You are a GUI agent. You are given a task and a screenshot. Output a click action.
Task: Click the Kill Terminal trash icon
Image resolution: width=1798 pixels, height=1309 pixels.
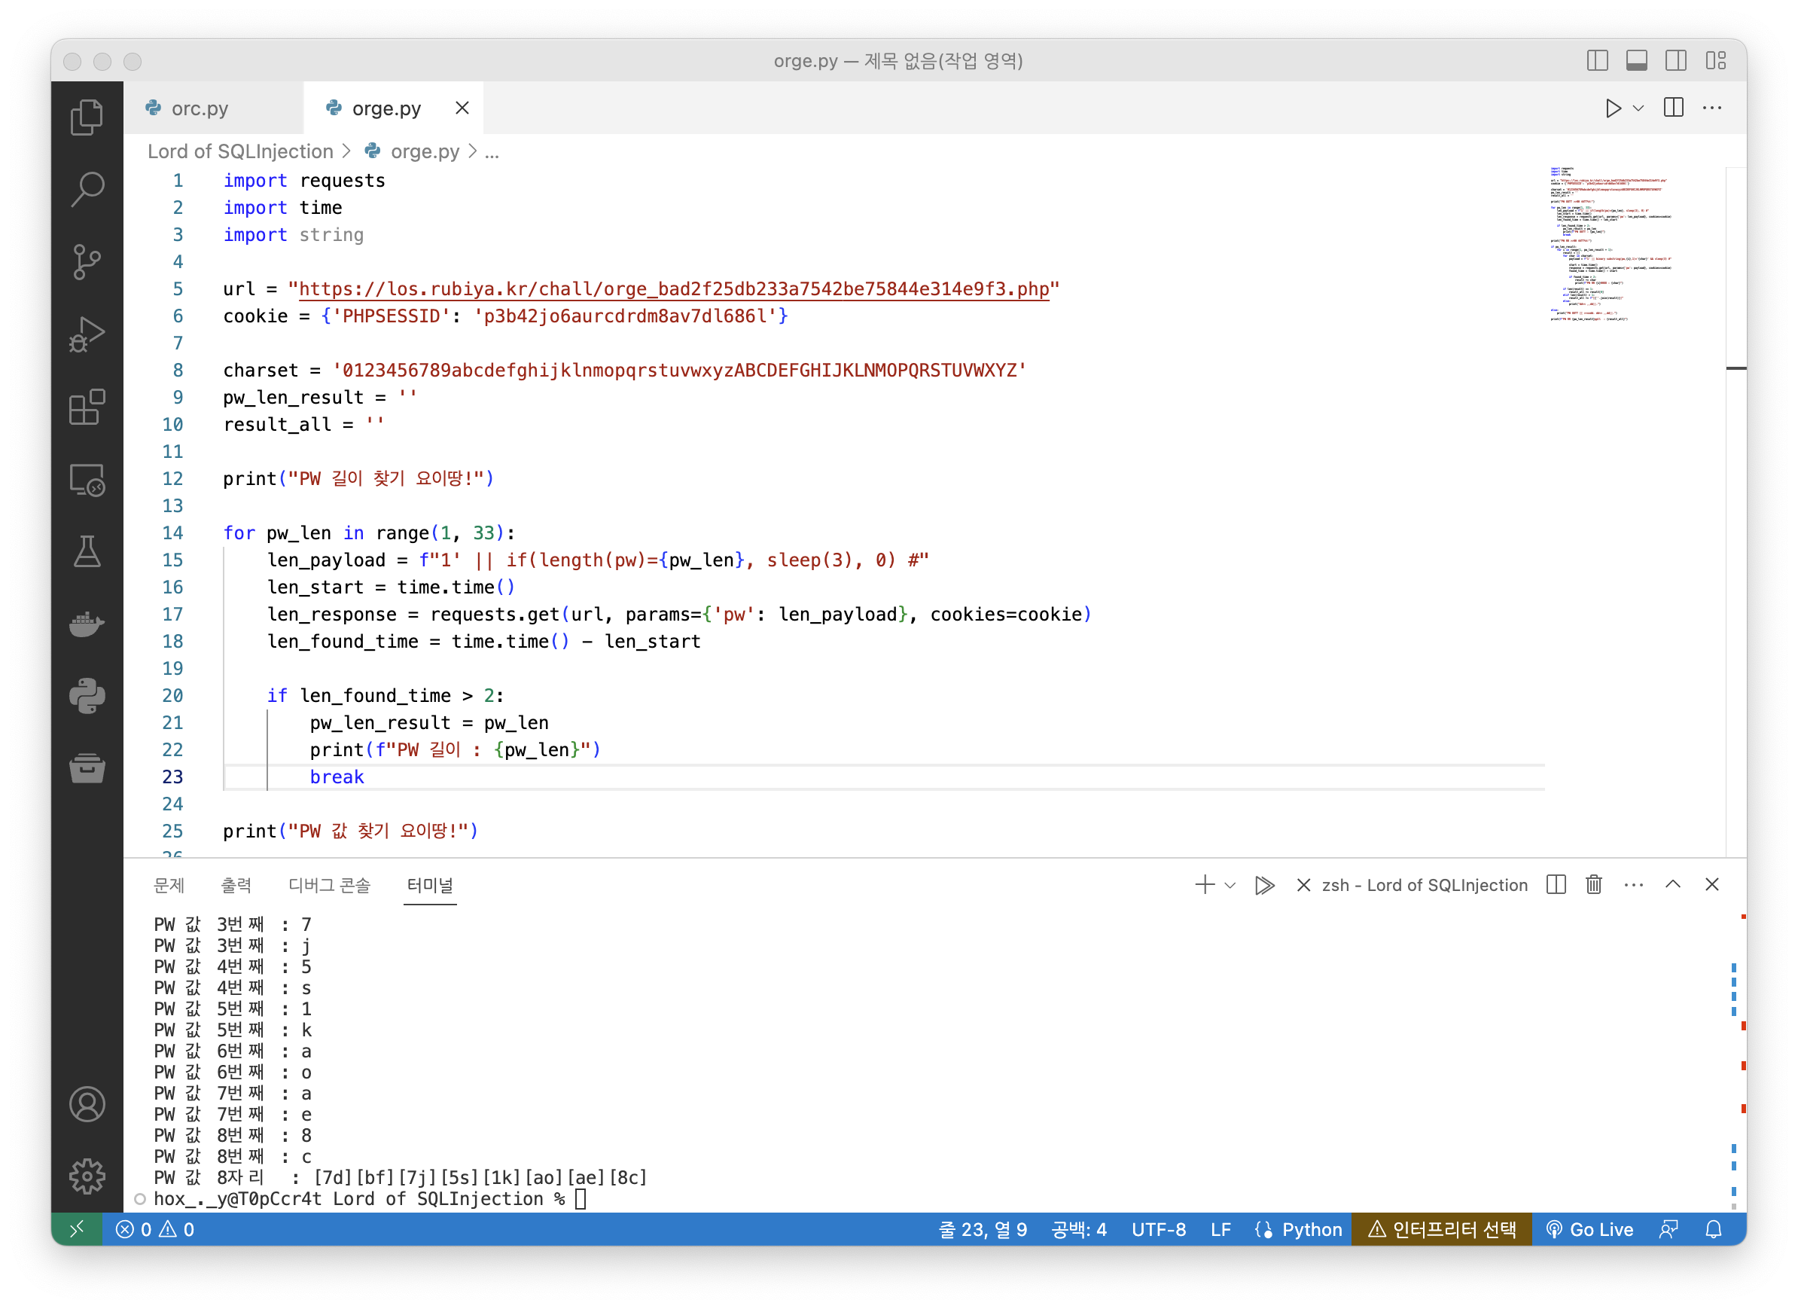(x=1593, y=885)
